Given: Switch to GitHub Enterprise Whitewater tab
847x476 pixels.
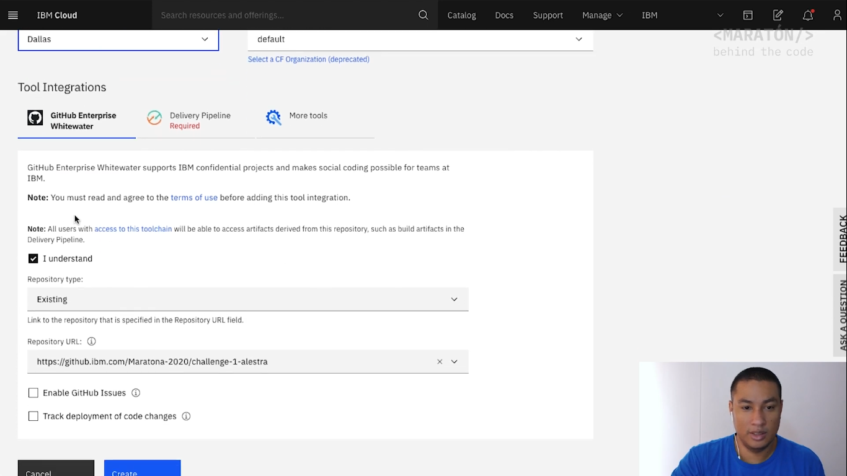Looking at the screenshot, I should click(x=77, y=121).
